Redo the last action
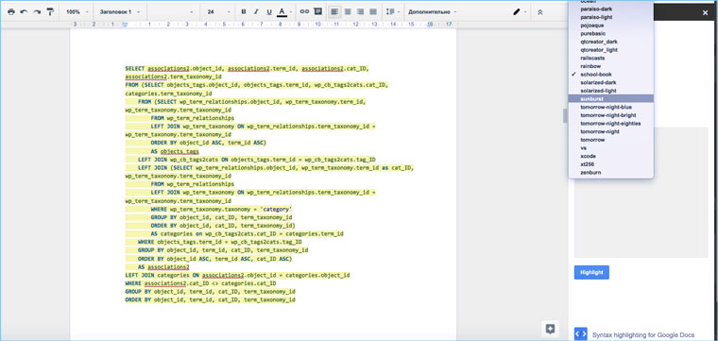This screenshot has width=718, height=341. click(x=37, y=12)
